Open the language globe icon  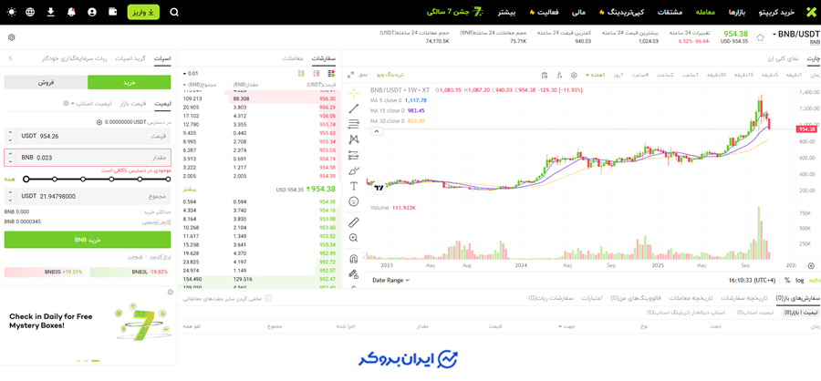pos(30,12)
